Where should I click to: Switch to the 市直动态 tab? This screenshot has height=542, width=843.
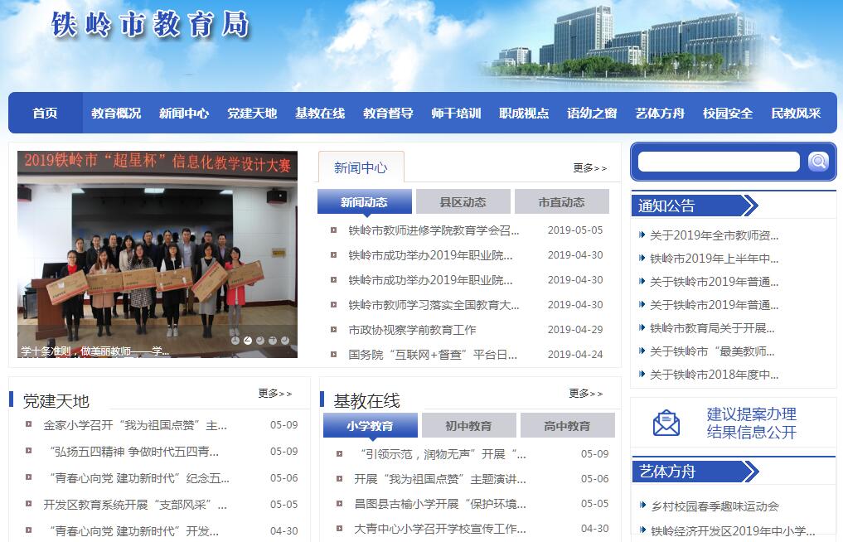(561, 202)
